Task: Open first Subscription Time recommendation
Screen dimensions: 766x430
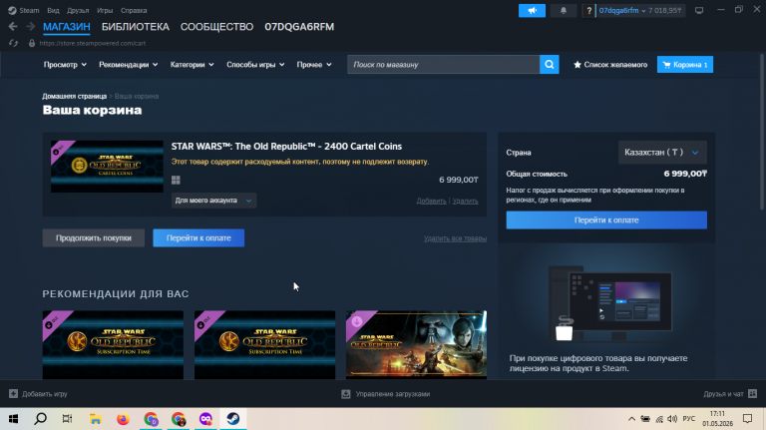Action: (113, 344)
